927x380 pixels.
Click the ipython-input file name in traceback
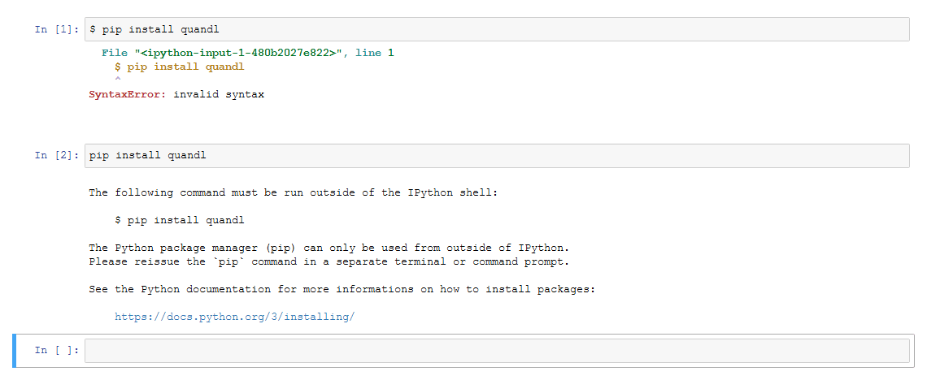point(237,53)
